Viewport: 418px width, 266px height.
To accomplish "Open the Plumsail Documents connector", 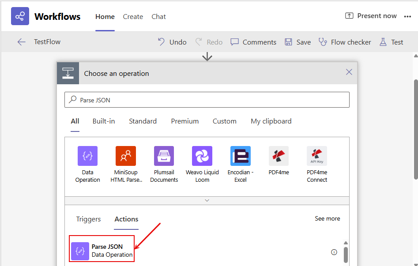I will coord(164,156).
